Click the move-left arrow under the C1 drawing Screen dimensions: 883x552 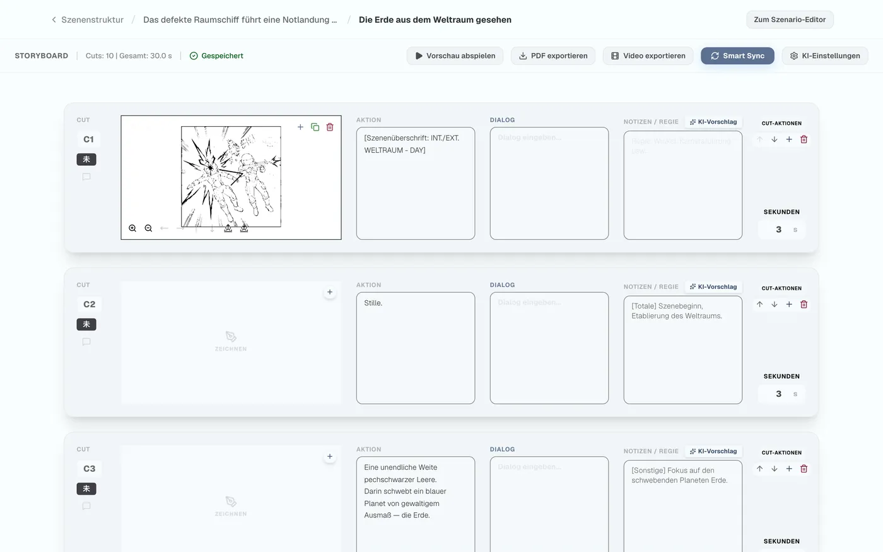(165, 228)
